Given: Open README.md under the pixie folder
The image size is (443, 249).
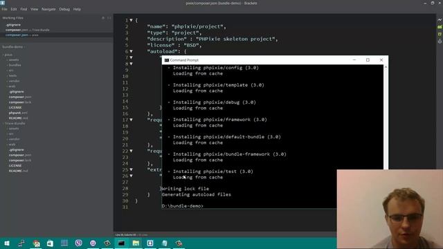Looking at the screenshot, I should tap(18, 118).
